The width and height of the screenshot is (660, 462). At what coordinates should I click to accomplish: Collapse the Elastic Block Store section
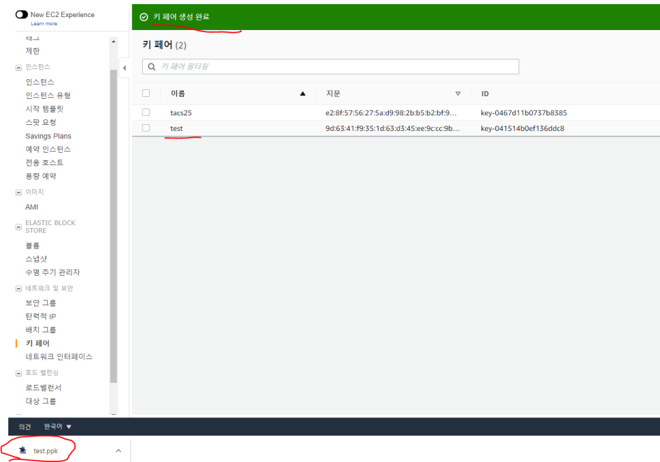point(18,227)
